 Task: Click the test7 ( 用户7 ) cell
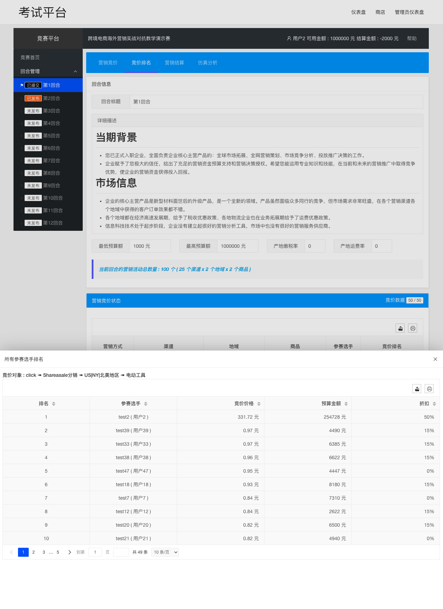[x=133, y=498]
